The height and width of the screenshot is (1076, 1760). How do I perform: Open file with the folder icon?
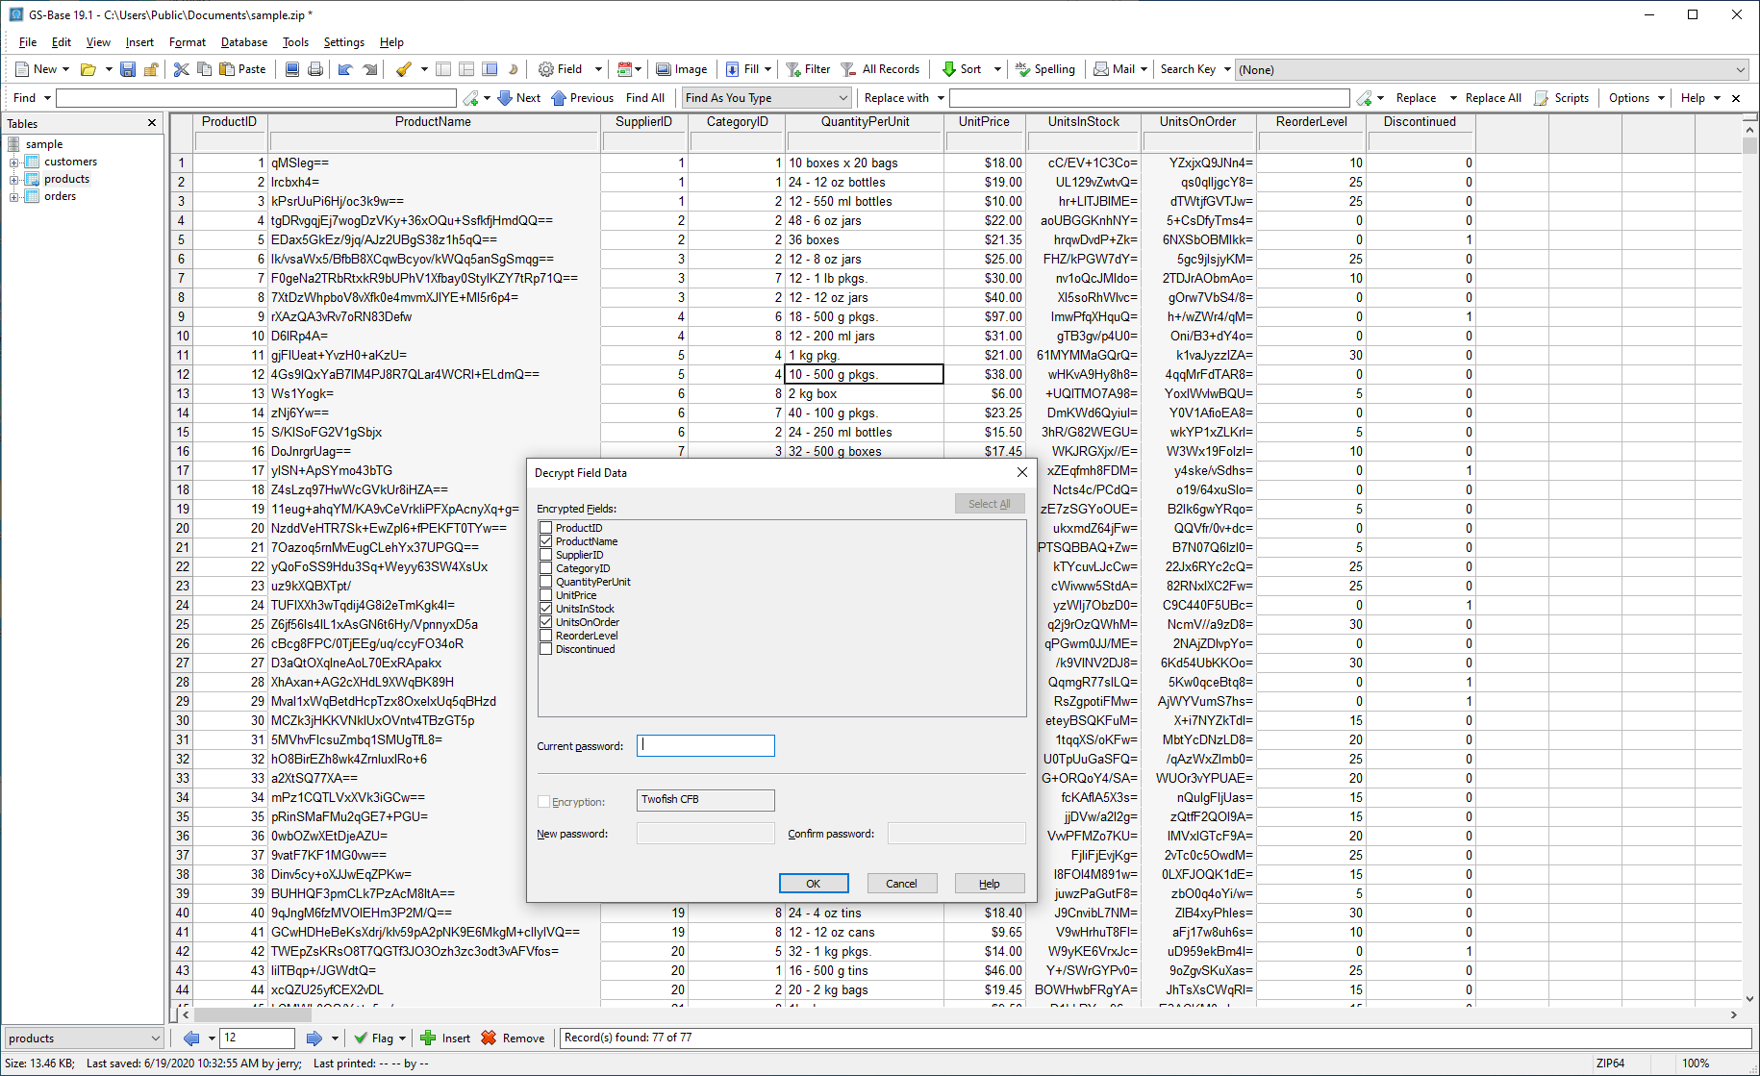pos(88,69)
